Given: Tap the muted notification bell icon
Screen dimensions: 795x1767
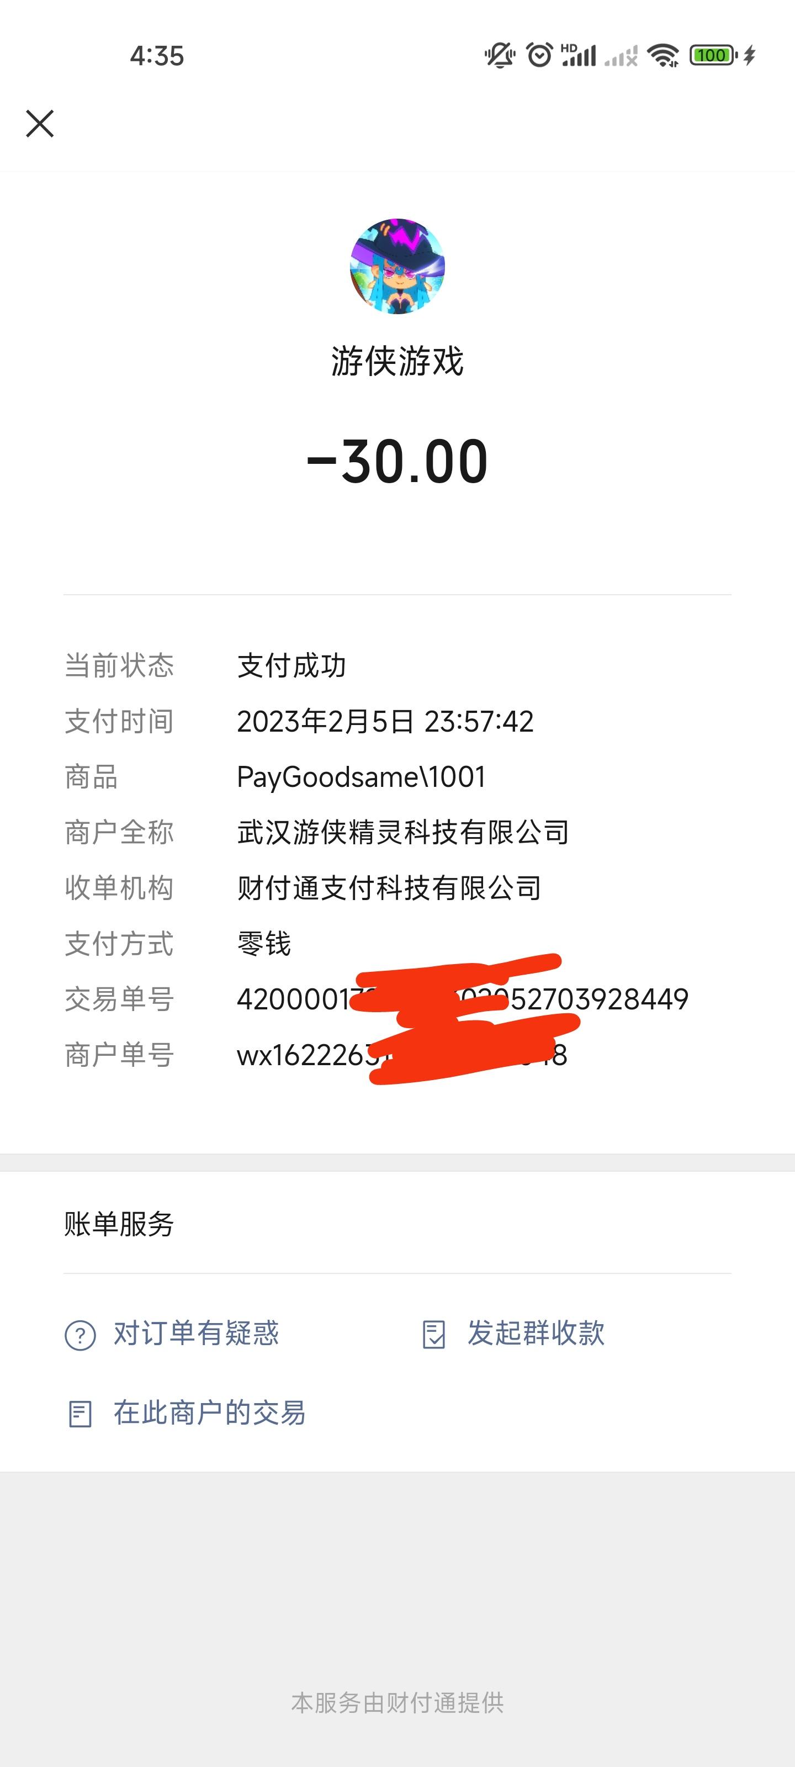Looking at the screenshot, I should tap(500, 55).
